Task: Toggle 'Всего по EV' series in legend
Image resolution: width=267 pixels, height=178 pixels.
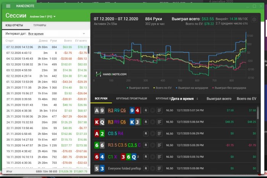Action: (162, 88)
